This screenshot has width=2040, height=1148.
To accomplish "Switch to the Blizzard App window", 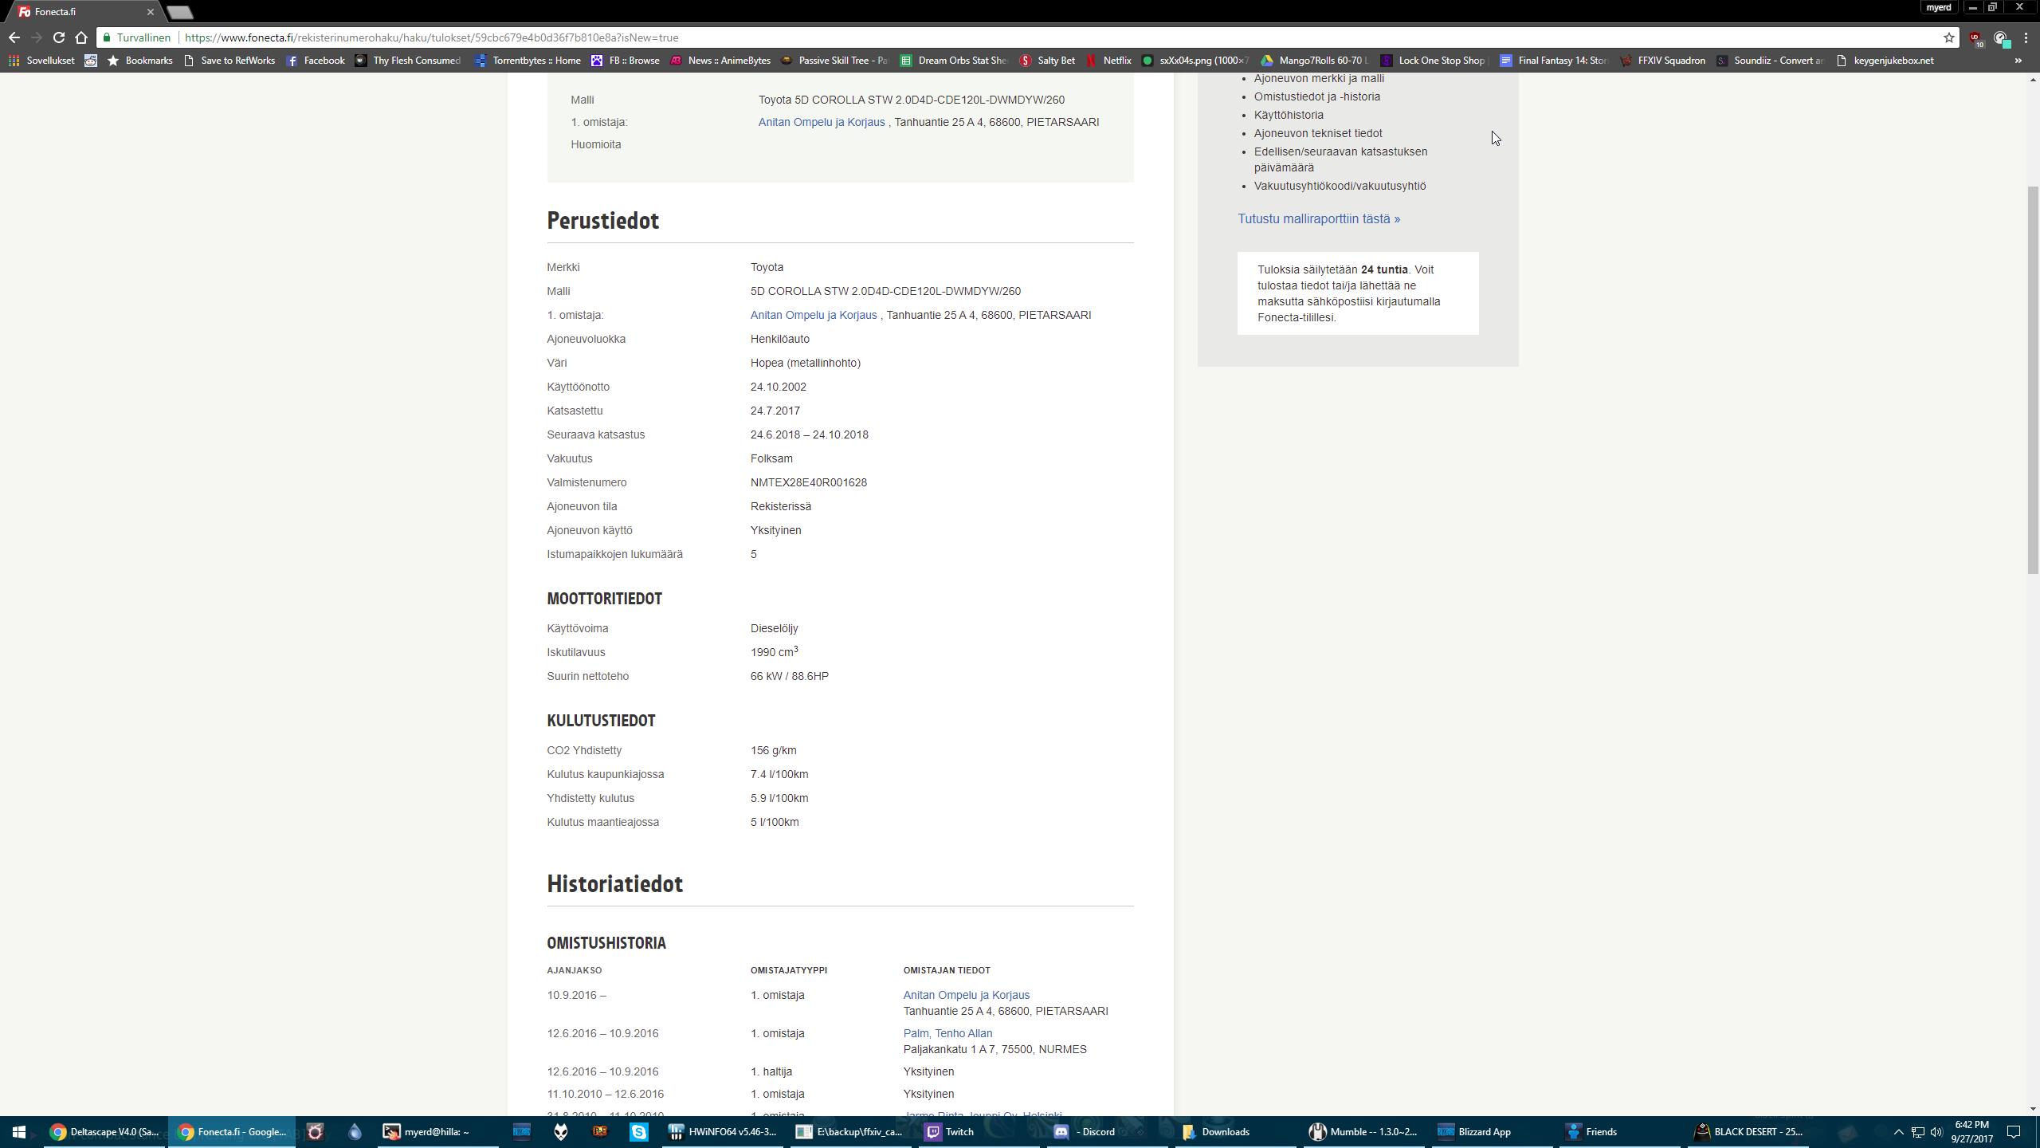I will point(1493,1132).
